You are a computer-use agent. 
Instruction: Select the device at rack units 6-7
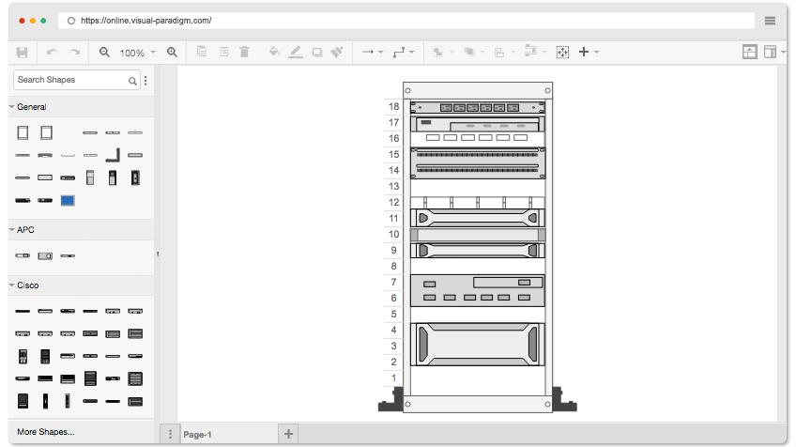[478, 290]
